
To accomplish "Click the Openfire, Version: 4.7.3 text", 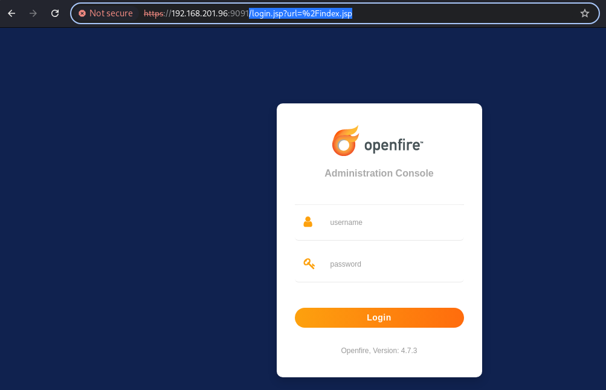I will [379, 351].
